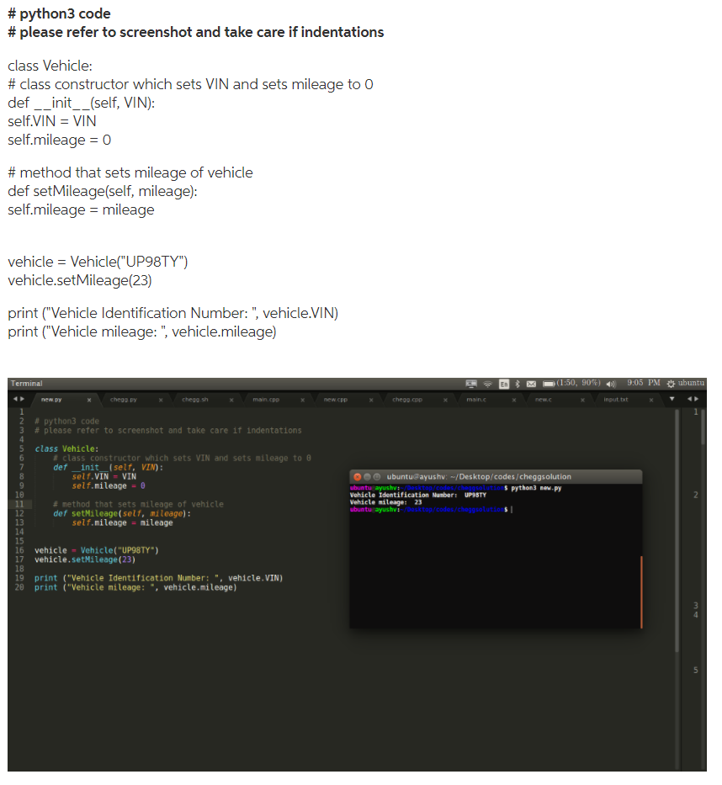Click the Wi-Fi signal icon in the tray

point(487,383)
